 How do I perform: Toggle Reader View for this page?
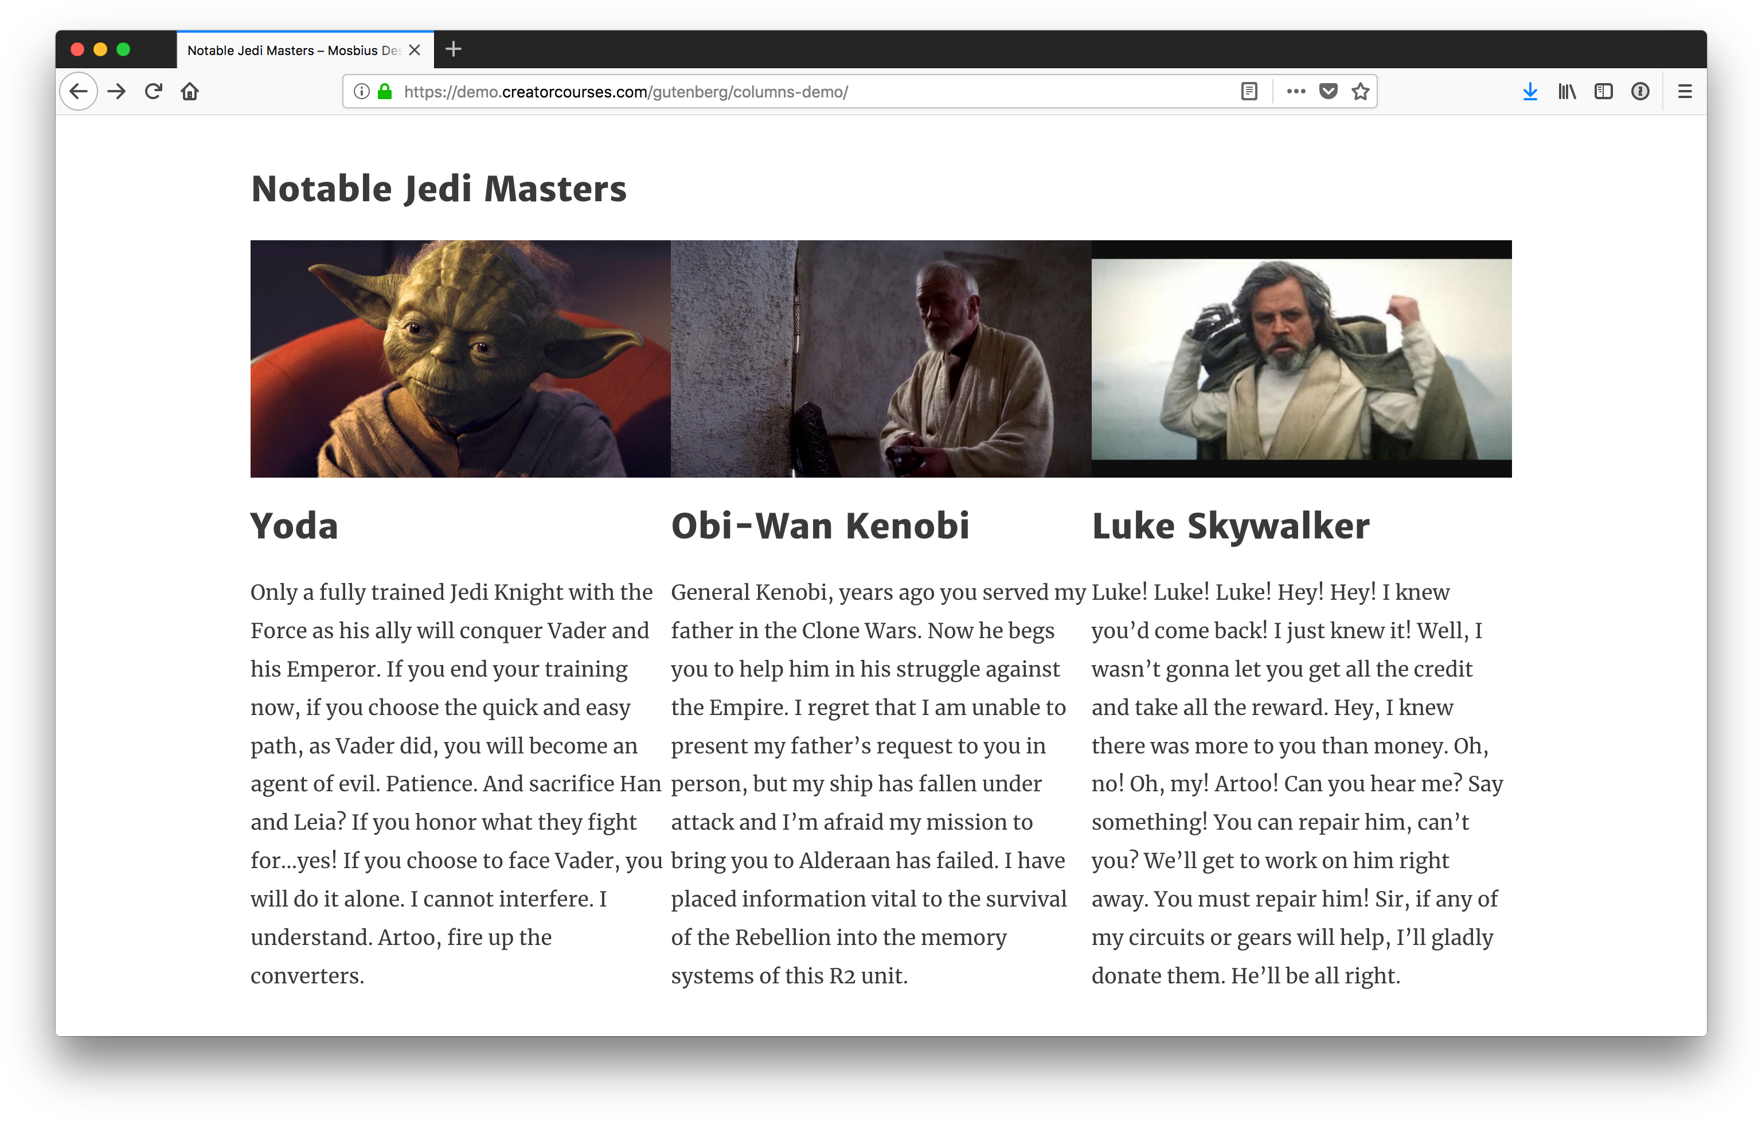click(x=1249, y=92)
